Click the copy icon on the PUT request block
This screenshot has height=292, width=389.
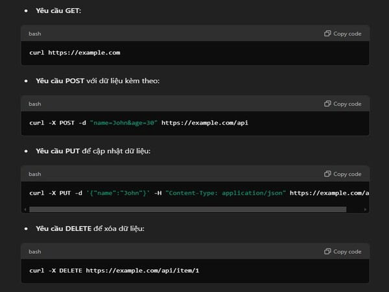pos(327,174)
